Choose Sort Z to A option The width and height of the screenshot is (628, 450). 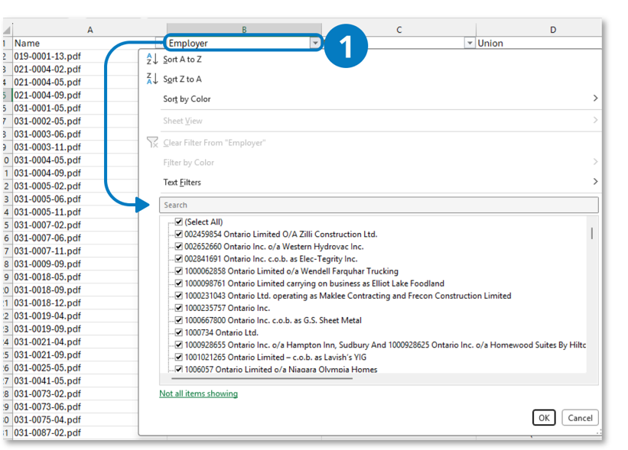coord(182,79)
